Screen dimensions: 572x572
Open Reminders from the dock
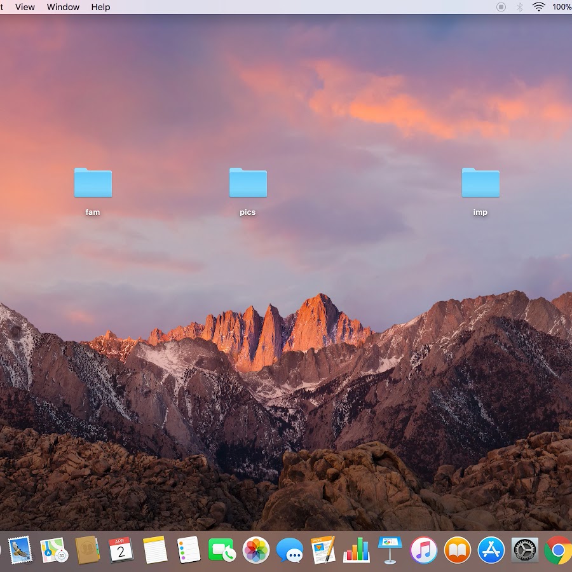[189, 550]
